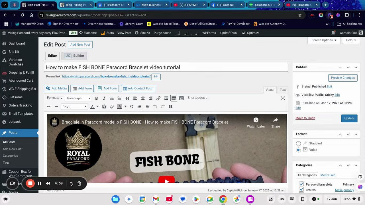The height and width of the screenshot is (205, 365).
Task: Move the Publish panel down
Action: (348, 67)
